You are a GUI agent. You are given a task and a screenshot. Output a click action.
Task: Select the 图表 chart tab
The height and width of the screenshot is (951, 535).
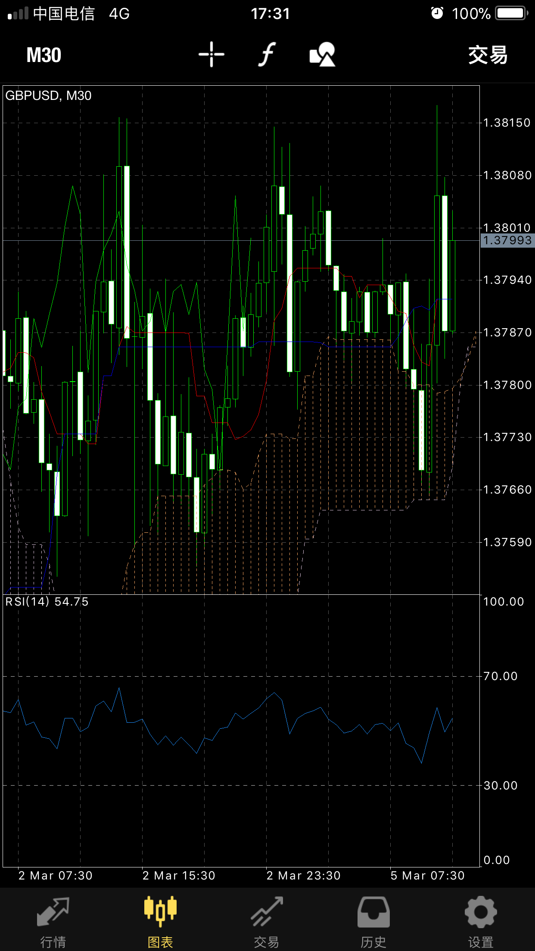(160, 923)
